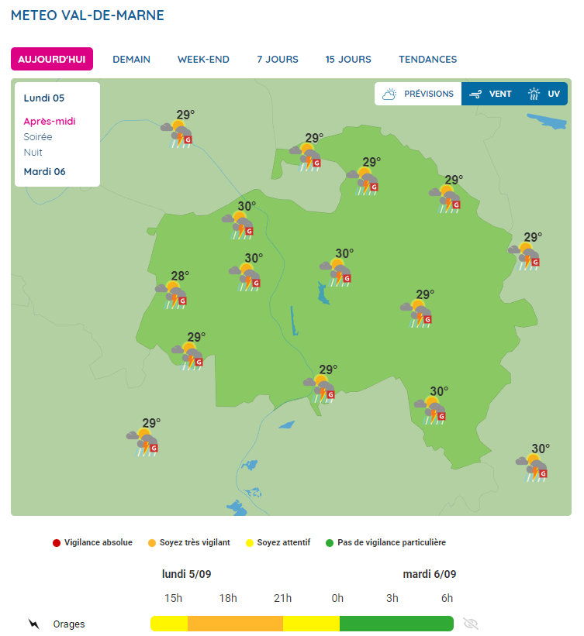Click the 30° storm icon in the map center
The image size is (584, 636).
[335, 273]
